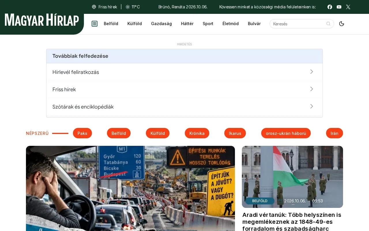Open the Friss hírek top bar link
369x231 pixels.
[x=108, y=7]
